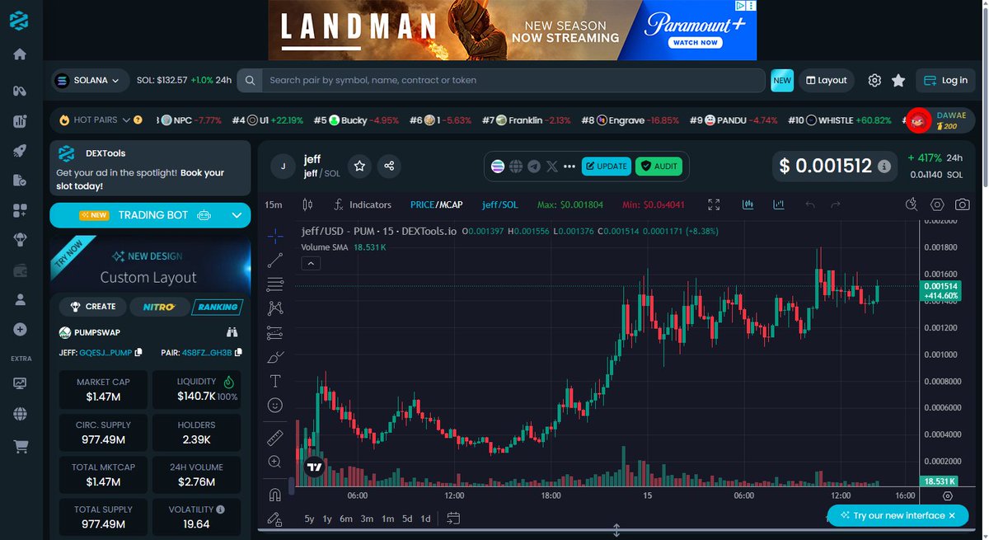Open chart settings hexagon icon
Viewport: 989px width, 540px height.
tap(937, 204)
